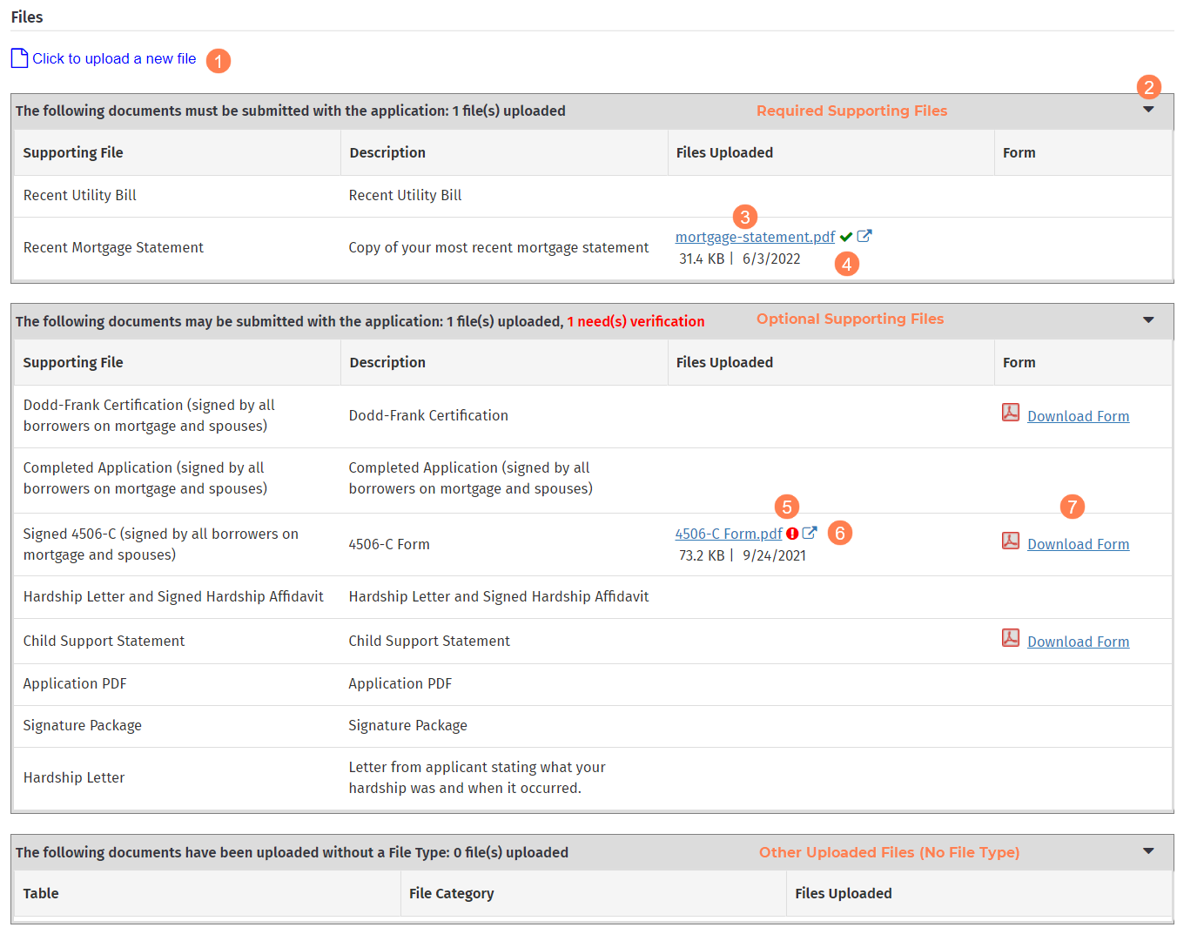Click PDF icon in Dodd-Frank Certification row

1011,413
